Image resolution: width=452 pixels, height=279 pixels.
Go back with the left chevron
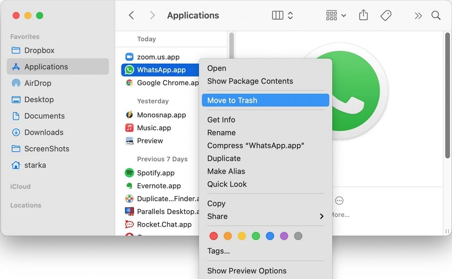pos(132,15)
